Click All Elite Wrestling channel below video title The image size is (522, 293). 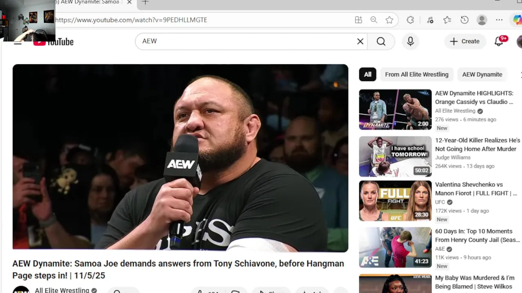pos(62,290)
